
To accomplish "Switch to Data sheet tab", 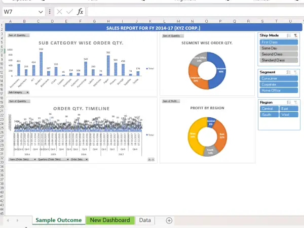I will pyautogui.click(x=145, y=220).
